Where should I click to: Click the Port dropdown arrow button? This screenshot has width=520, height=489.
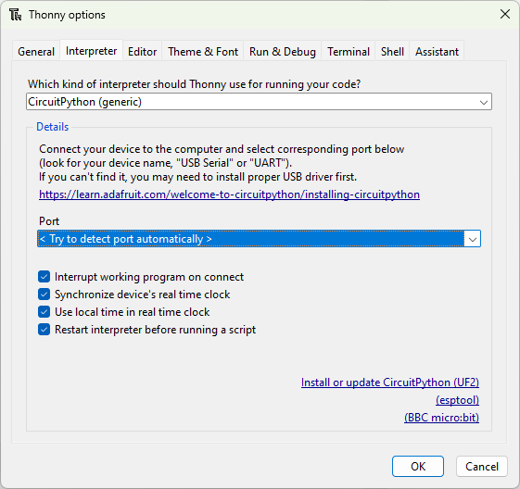(x=473, y=239)
